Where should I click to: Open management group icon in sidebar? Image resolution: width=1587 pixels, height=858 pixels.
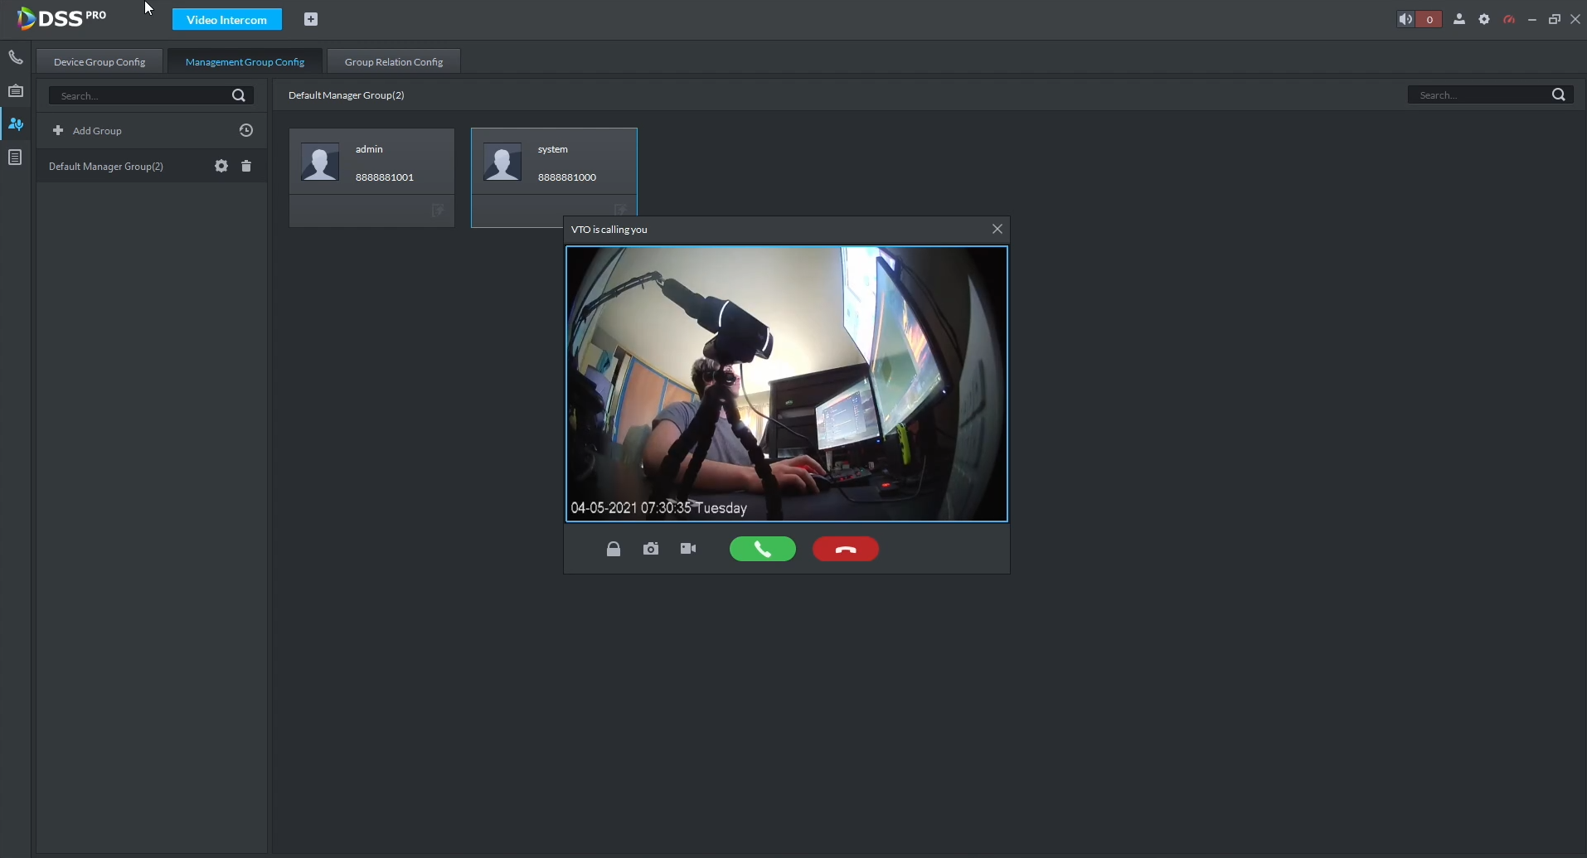pyautogui.click(x=16, y=124)
